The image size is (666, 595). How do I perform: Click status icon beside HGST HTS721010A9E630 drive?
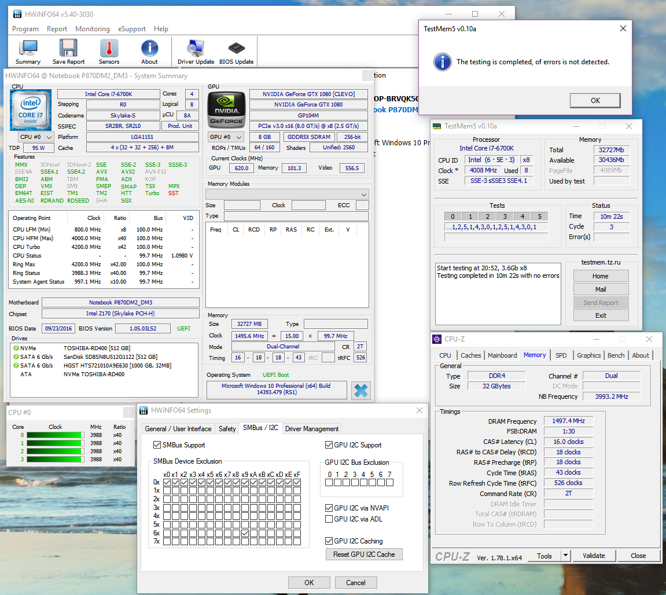16,365
